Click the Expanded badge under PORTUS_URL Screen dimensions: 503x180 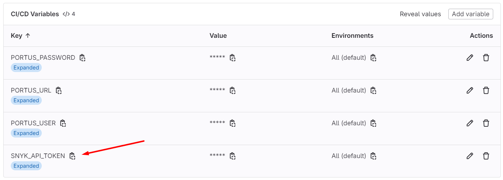coord(26,100)
